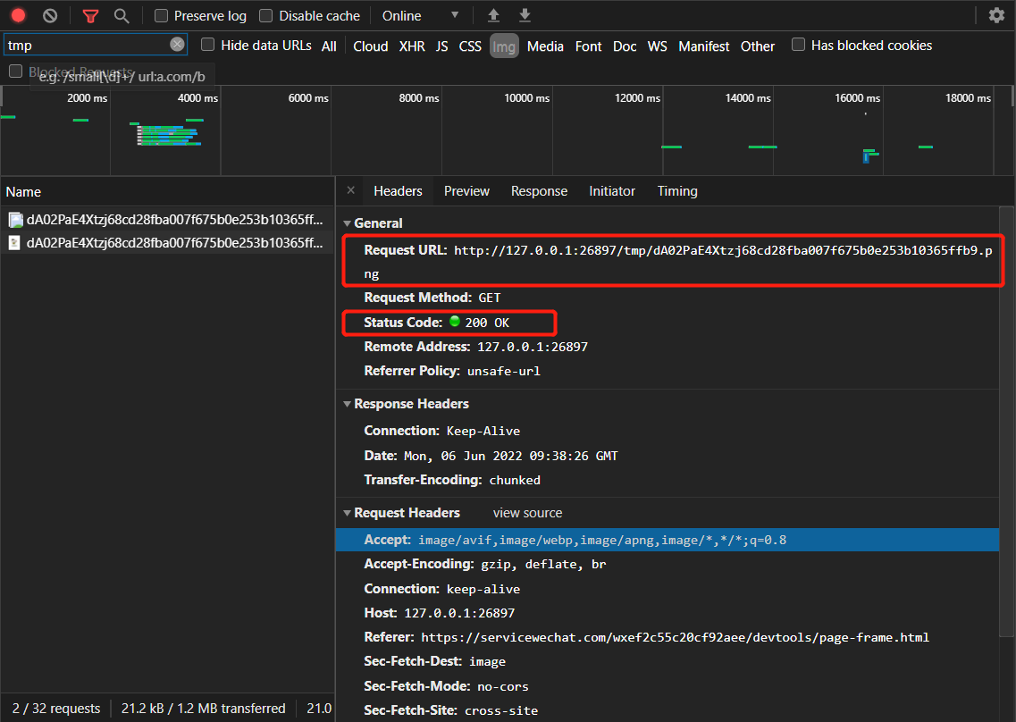
Task: Tick Hide data URLs checkbox
Action: point(207,45)
